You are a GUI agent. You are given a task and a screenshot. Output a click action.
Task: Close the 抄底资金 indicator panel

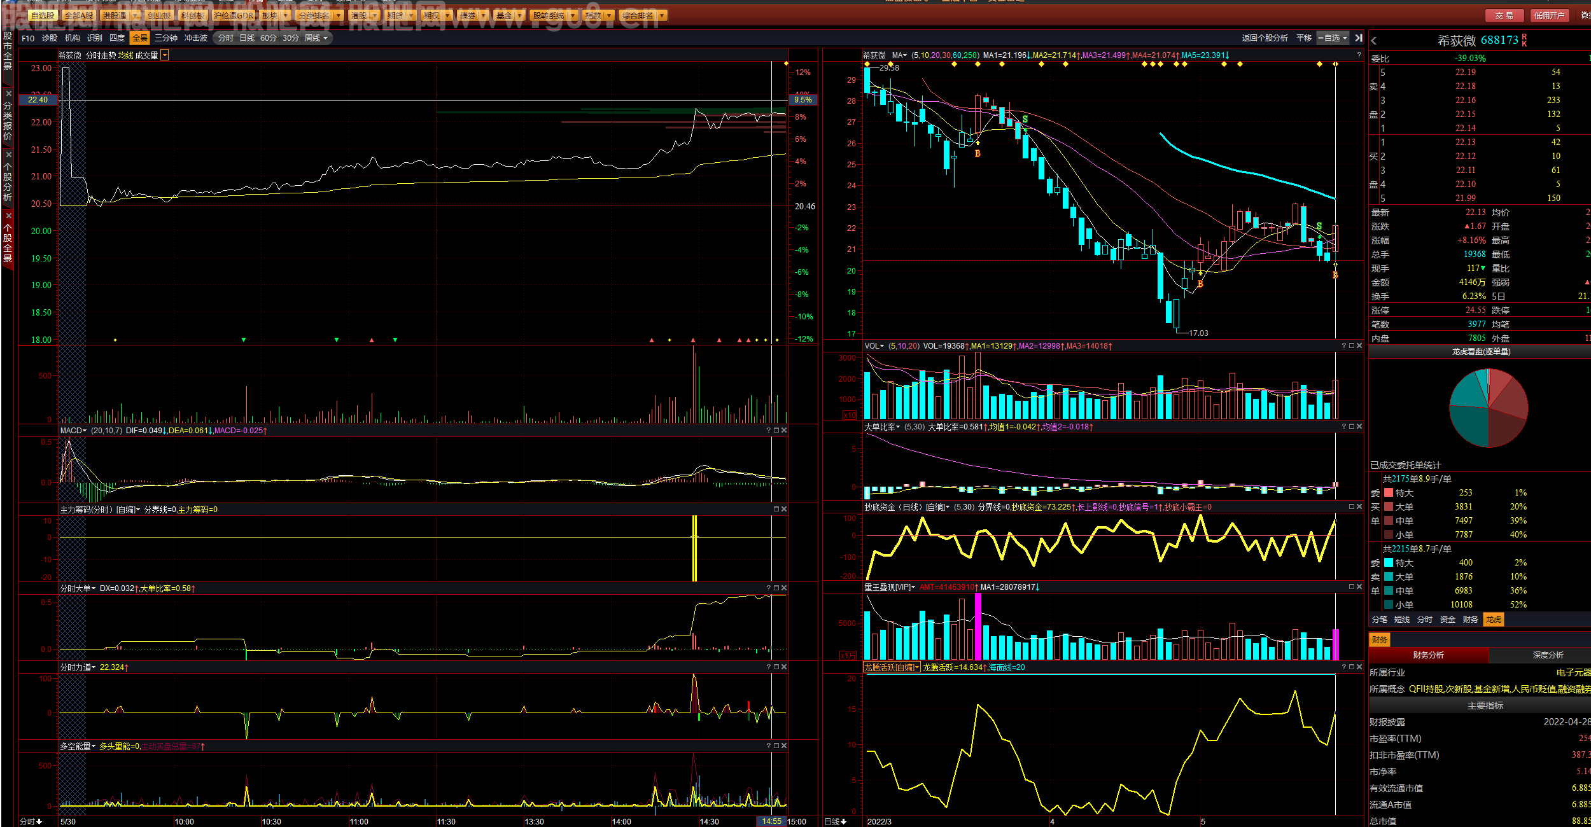(x=1359, y=507)
